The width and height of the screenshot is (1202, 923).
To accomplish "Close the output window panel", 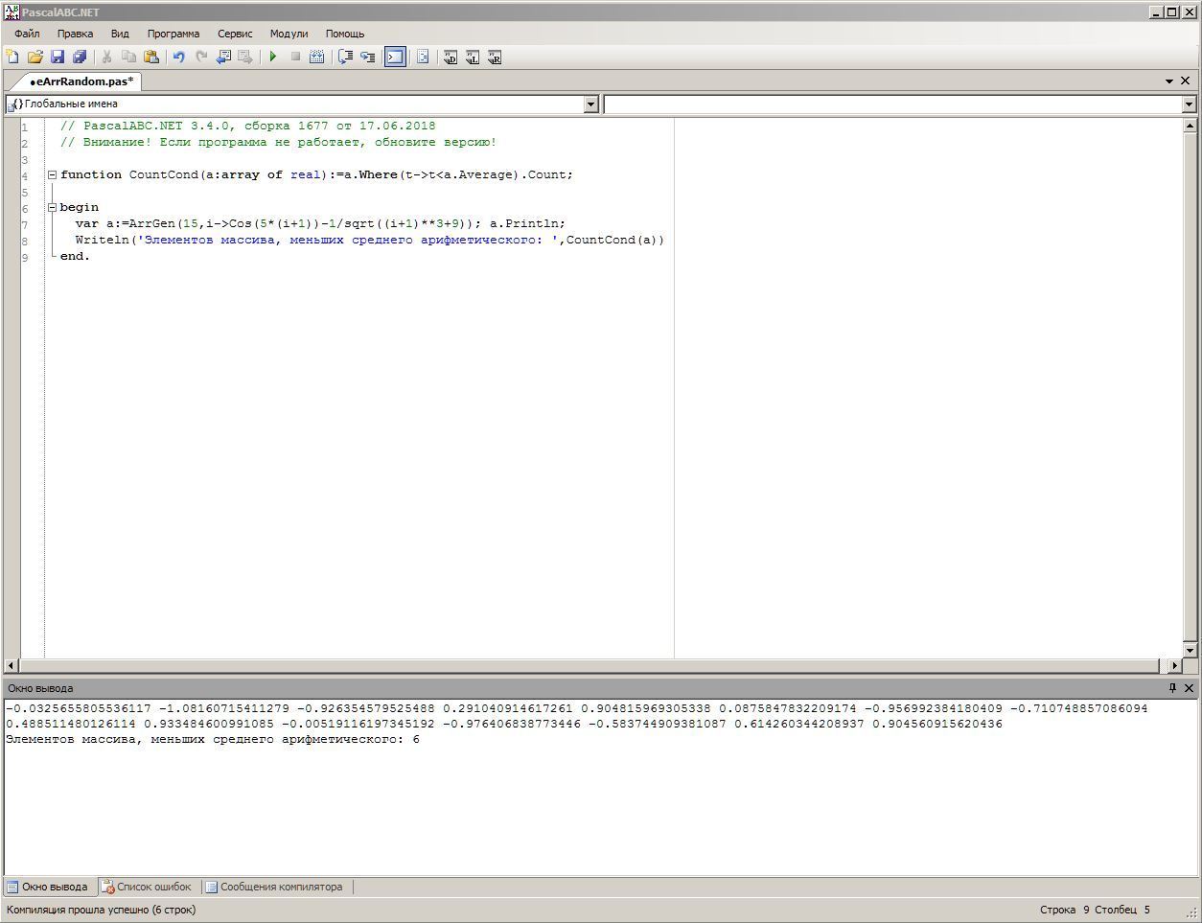I will coord(1189,688).
